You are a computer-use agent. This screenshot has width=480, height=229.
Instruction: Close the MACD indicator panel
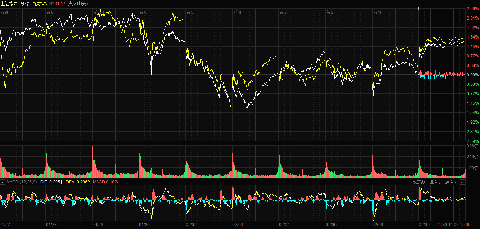click(x=462, y=182)
